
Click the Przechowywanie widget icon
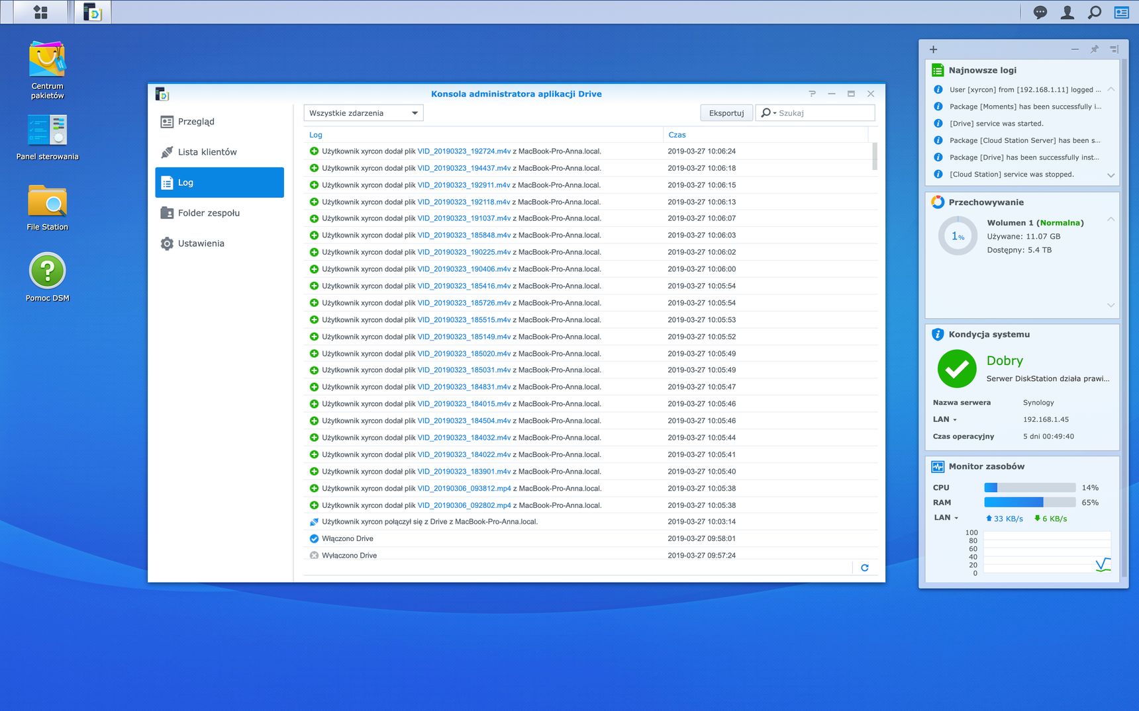tap(938, 202)
